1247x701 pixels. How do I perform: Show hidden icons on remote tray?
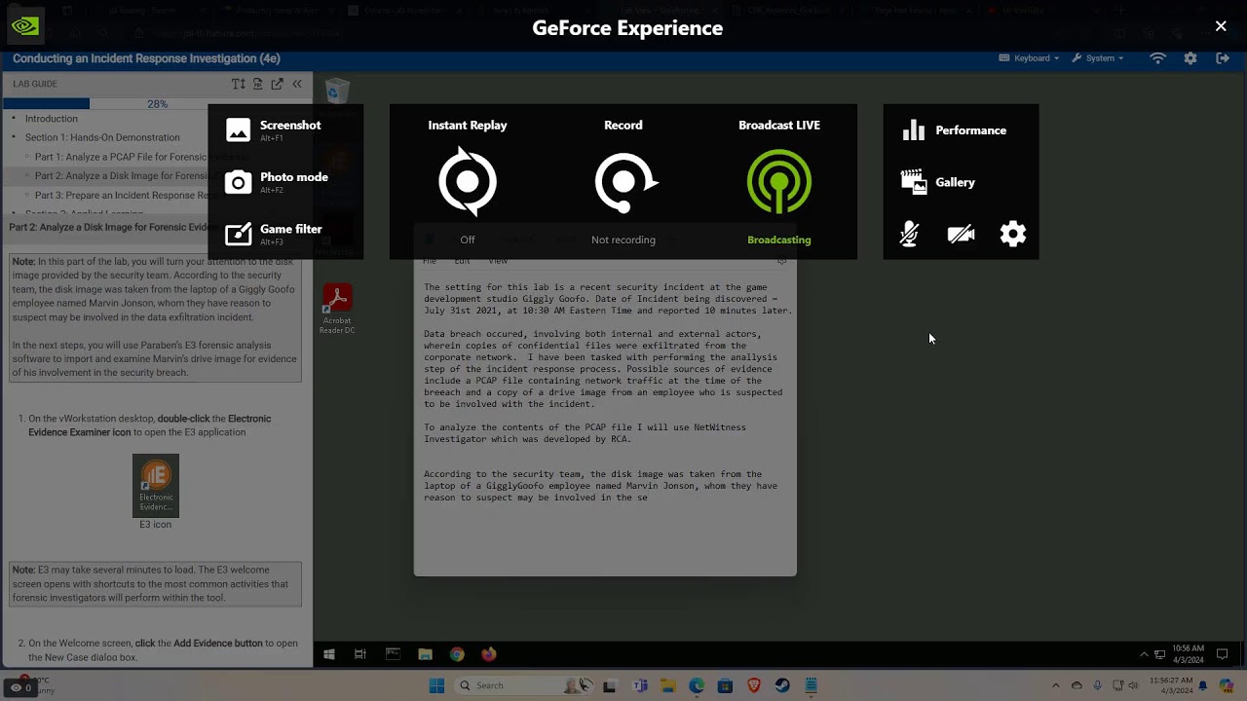click(x=1144, y=654)
